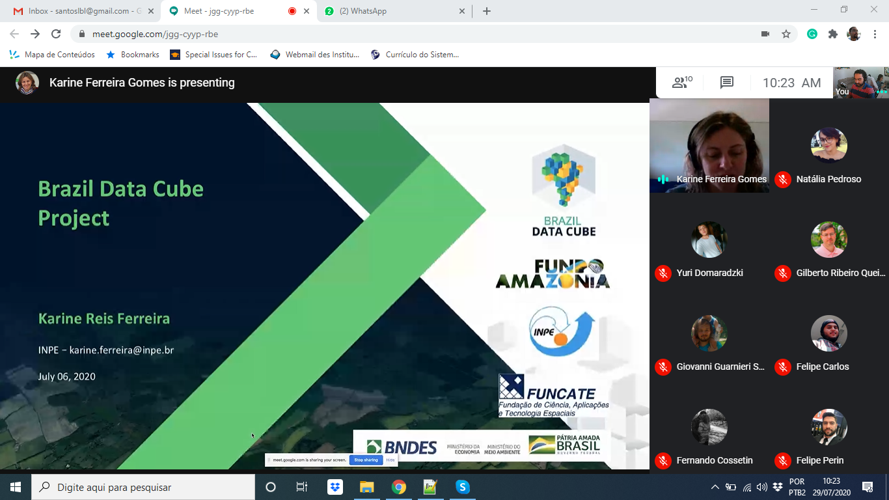The height and width of the screenshot is (500, 889).
Task: Open Wi-Fi network settings in tray
Action: [746, 487]
